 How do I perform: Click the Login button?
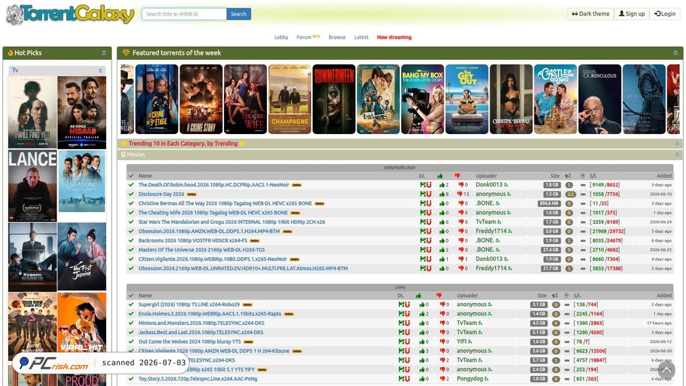(665, 14)
